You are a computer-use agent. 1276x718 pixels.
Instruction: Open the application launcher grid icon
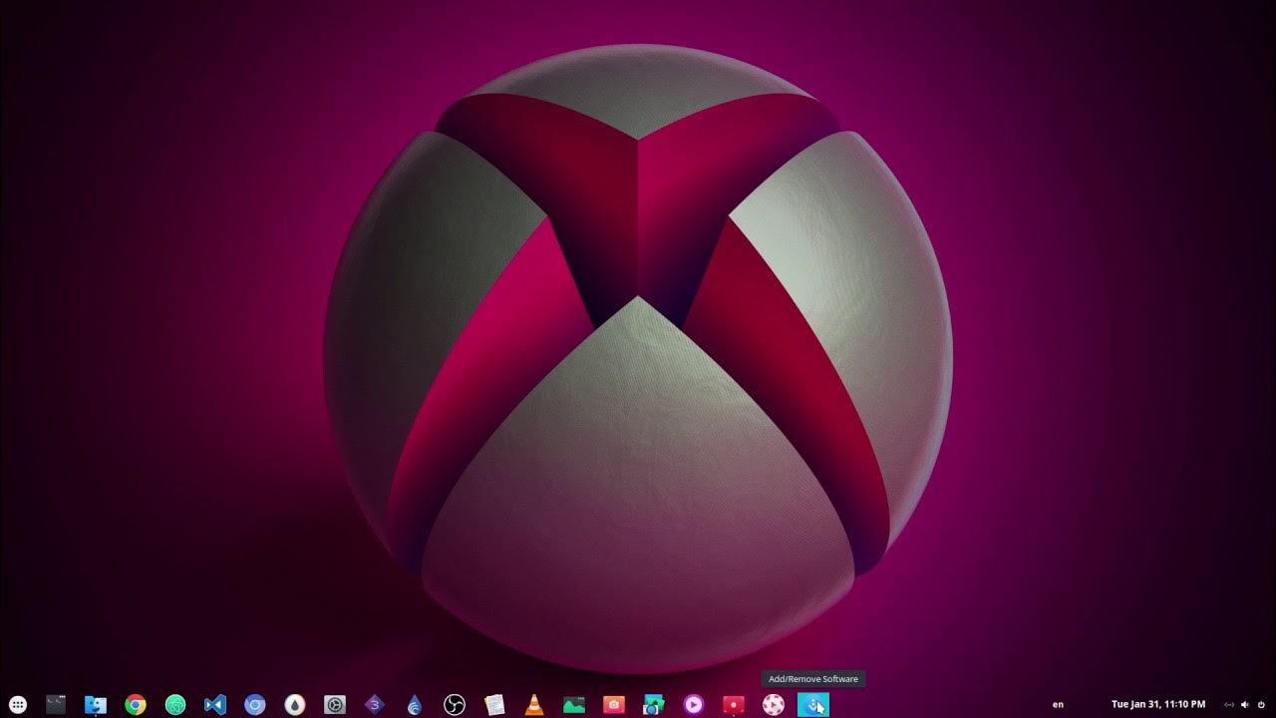18,705
